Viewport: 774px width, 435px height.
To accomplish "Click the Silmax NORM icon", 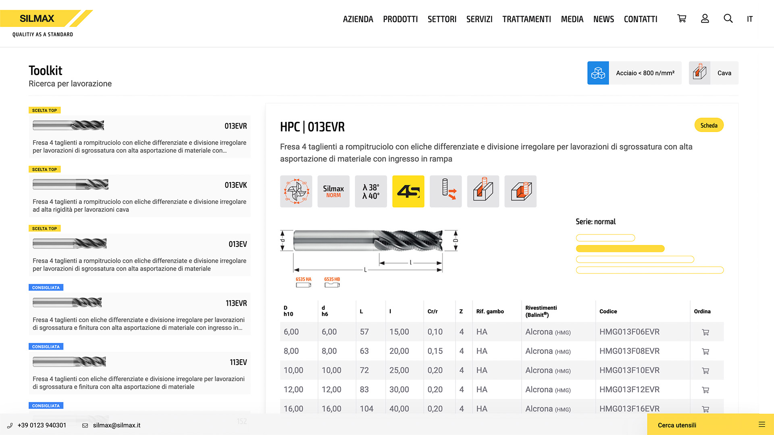I will pos(333,191).
